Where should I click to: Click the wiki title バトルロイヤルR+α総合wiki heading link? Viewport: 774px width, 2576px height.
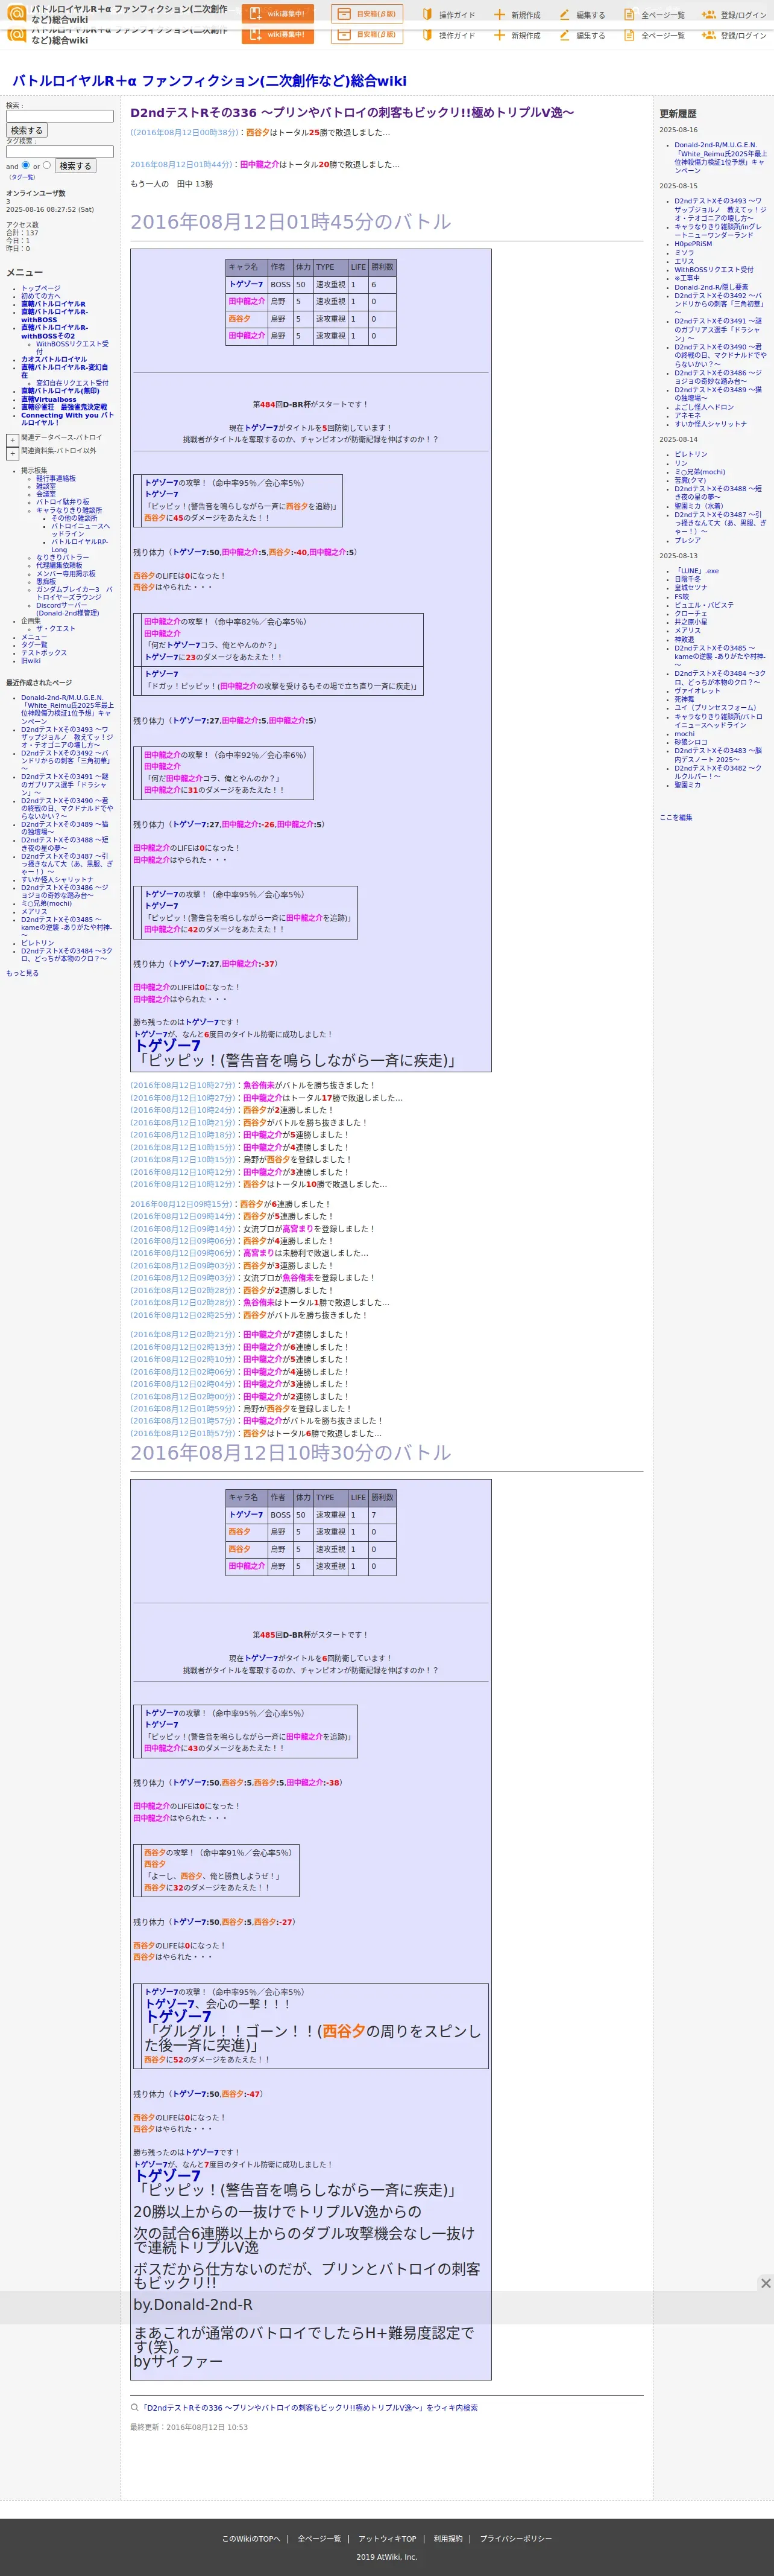209,81
